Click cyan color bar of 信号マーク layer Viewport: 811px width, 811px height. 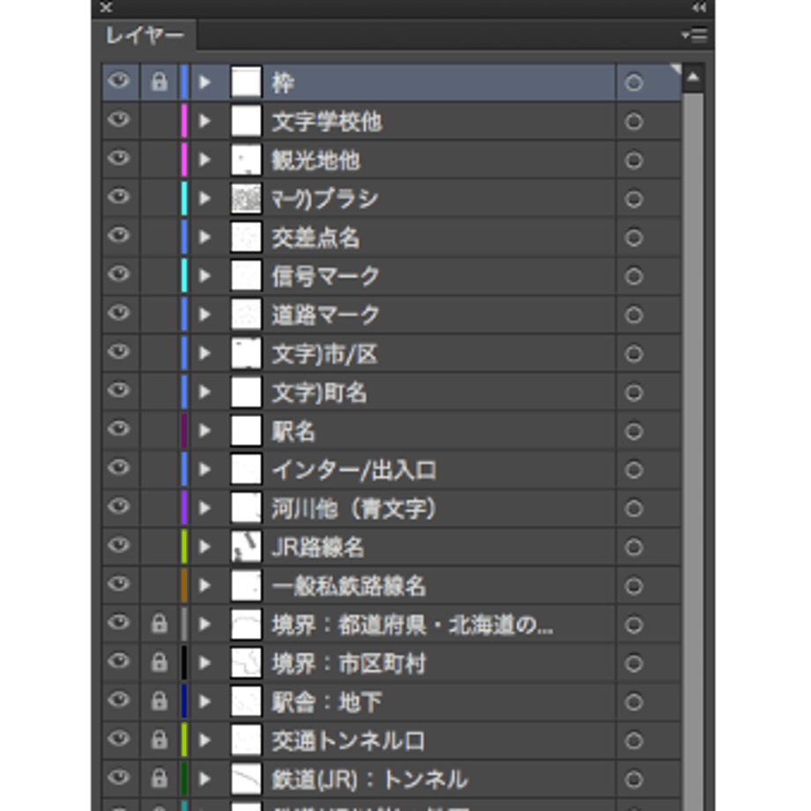[184, 276]
